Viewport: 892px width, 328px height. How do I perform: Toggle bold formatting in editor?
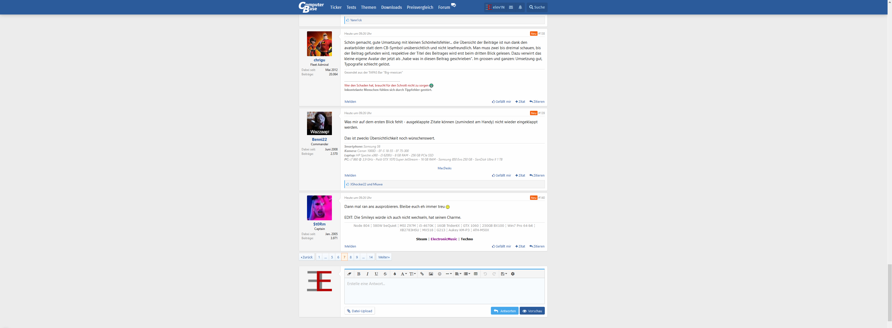pyautogui.click(x=359, y=274)
